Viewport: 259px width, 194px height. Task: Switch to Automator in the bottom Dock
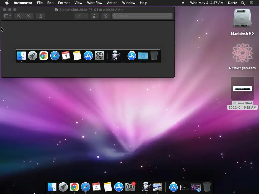(x=146, y=187)
